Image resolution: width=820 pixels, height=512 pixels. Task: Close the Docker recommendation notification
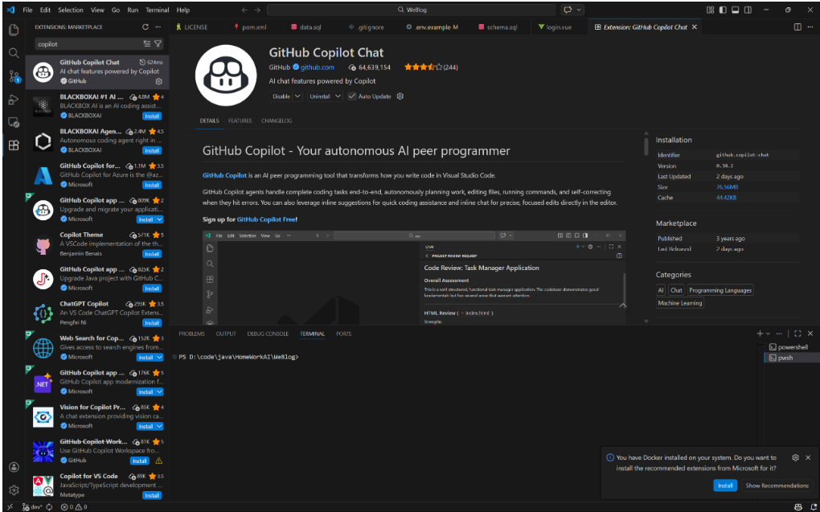point(808,457)
